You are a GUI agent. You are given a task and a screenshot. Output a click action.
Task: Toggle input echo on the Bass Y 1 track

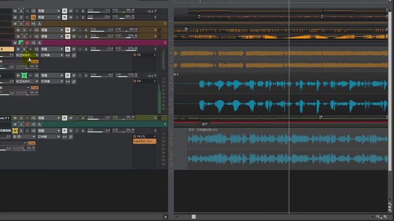click(33, 118)
